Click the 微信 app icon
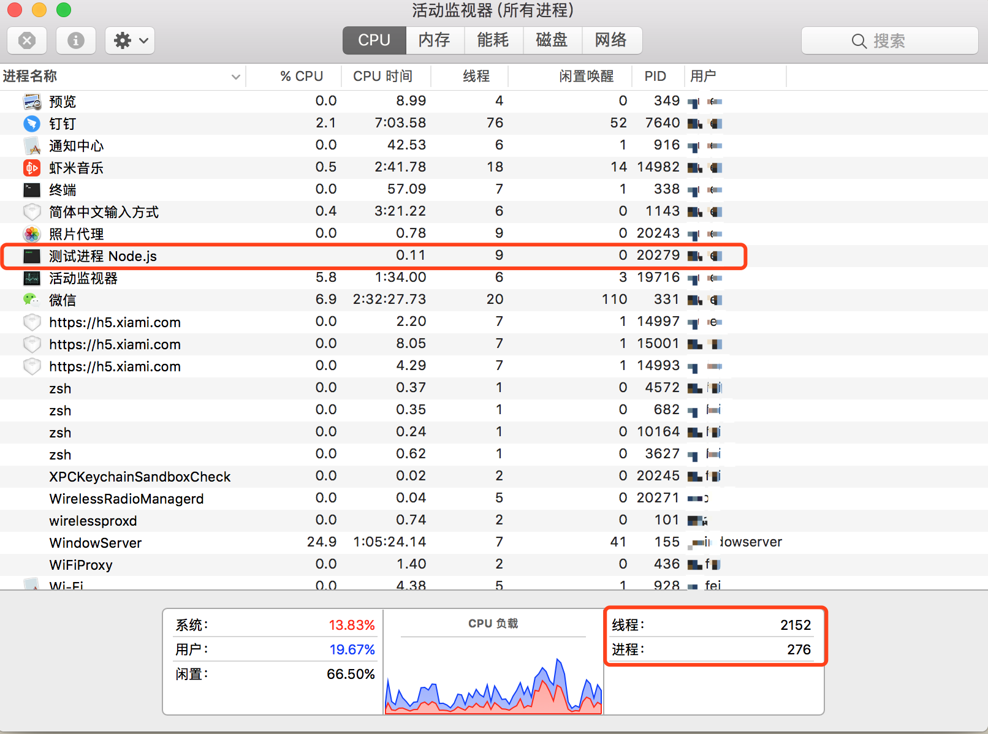Screen dimensions: 988x734 pos(32,300)
